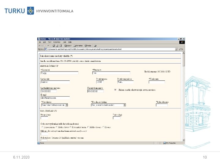
Task: Click the Back arrow in browser toolbar
Action: tap(41, 46)
